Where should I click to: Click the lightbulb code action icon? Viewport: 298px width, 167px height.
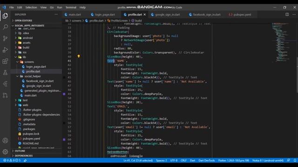point(79,56)
